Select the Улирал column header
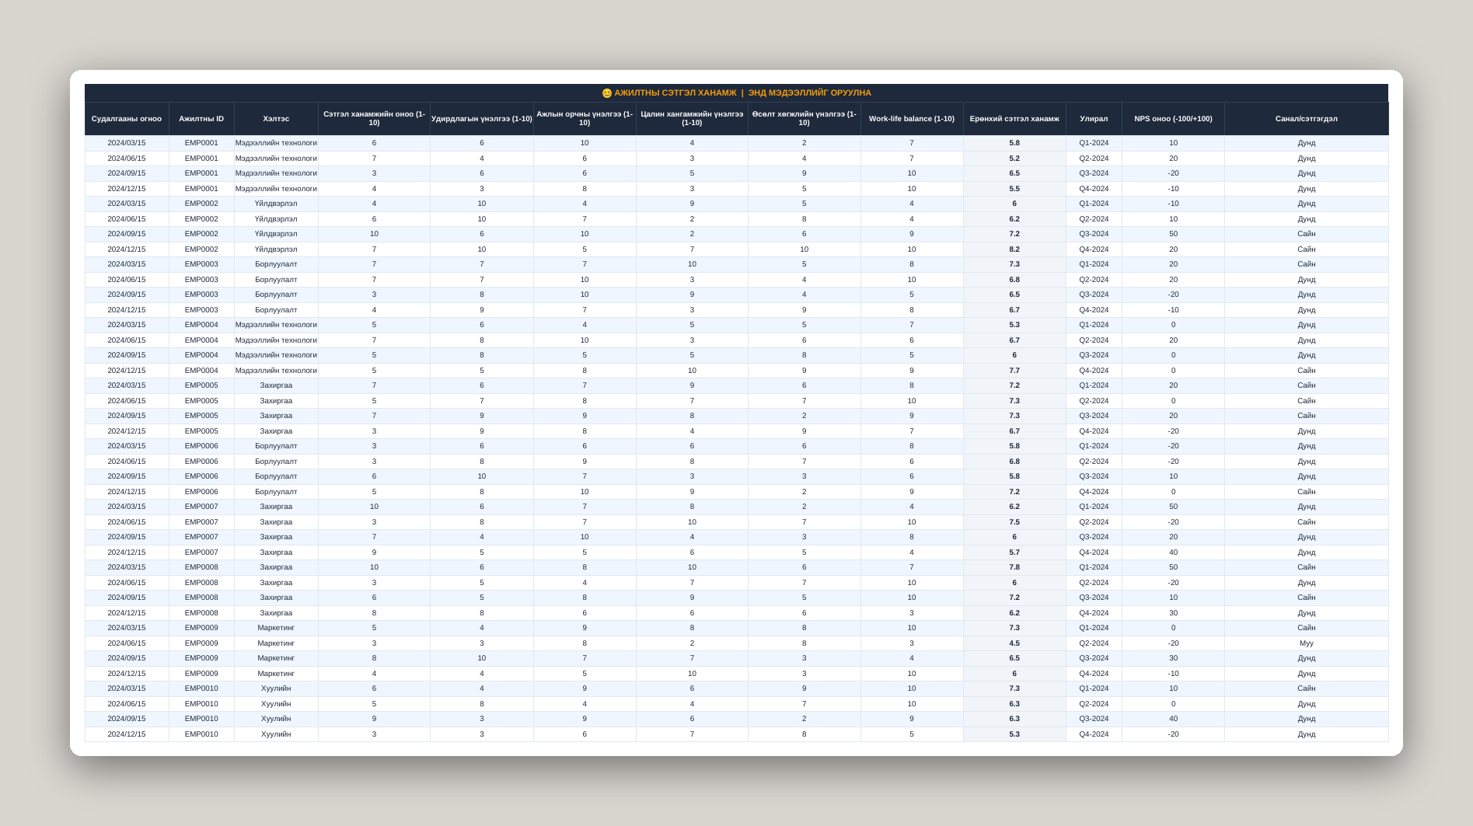 1094,119
